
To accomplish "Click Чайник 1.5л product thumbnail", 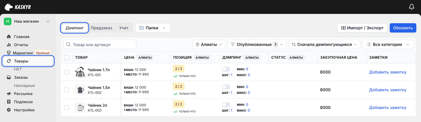I will 80,90.
